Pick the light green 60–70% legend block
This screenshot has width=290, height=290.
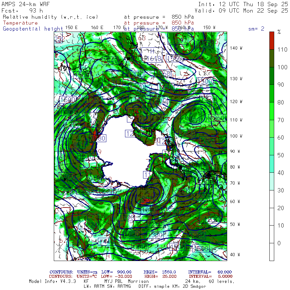click(272, 129)
